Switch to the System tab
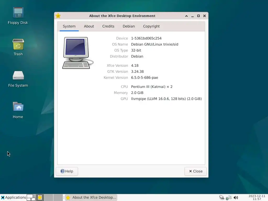268x201 pixels. (x=69, y=26)
